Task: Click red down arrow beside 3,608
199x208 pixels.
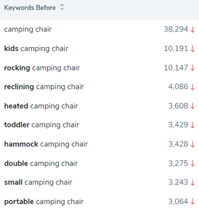Action: [193, 106]
